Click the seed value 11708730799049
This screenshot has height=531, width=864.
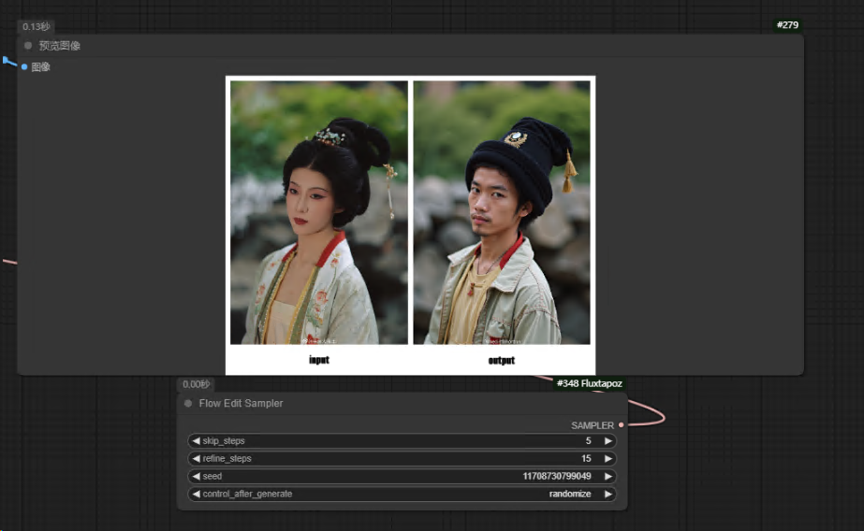(556, 477)
